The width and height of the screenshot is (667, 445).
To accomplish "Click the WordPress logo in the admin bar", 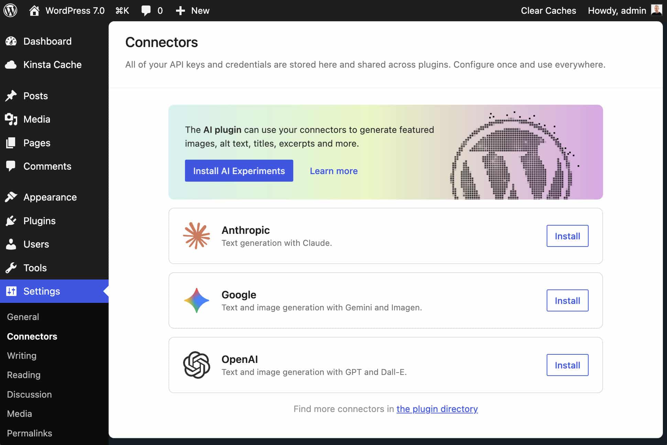I will 10,10.
